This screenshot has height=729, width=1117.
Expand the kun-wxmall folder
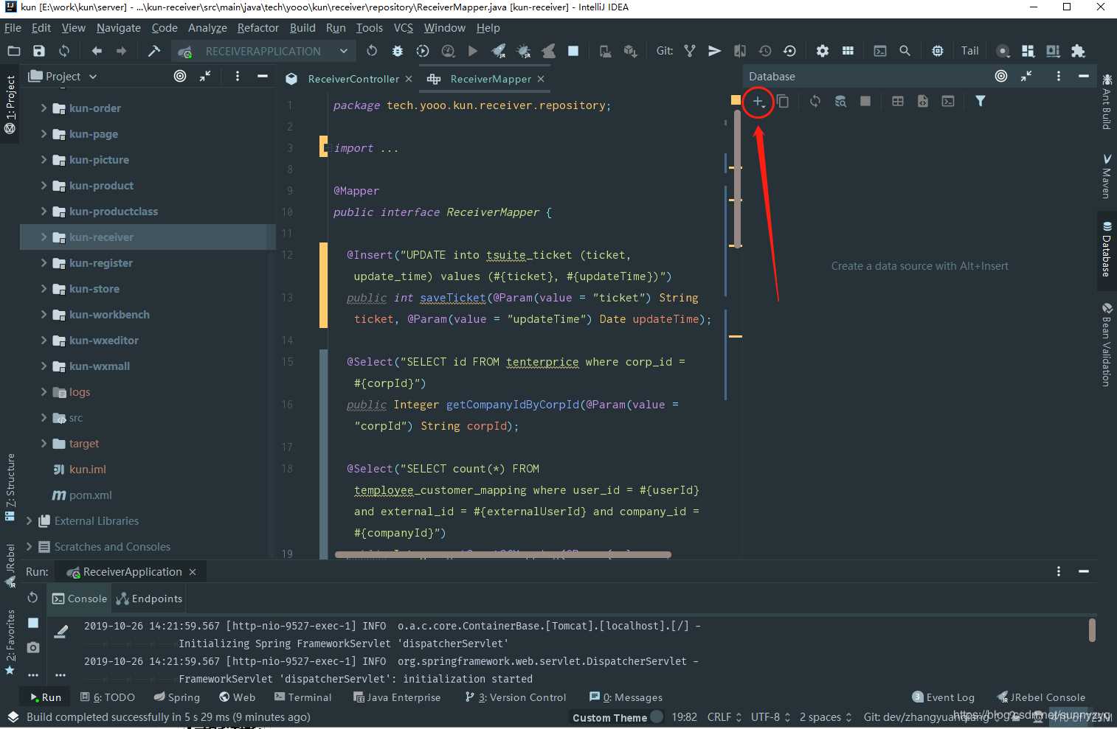tap(44, 366)
